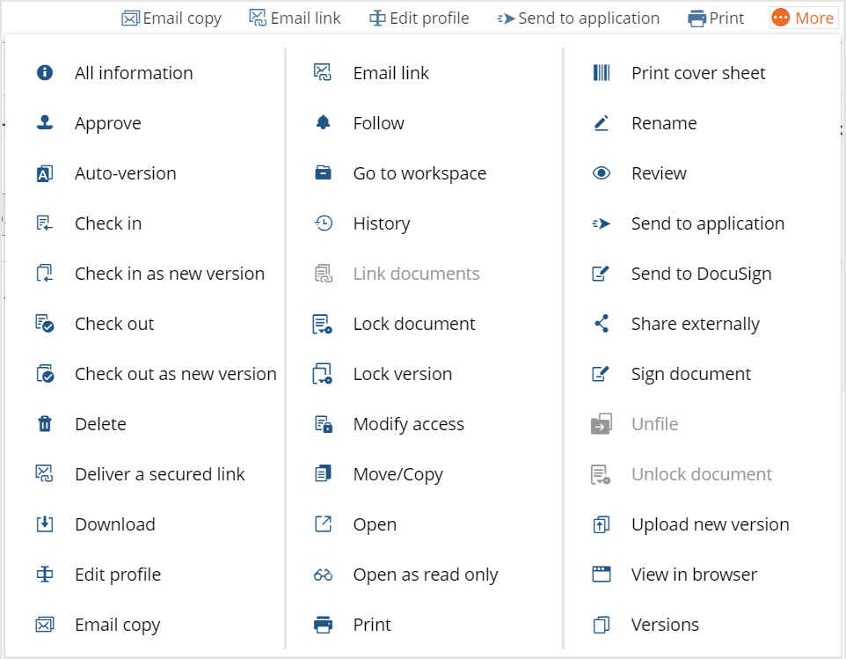Click the Share externally icon
This screenshot has height=659, width=846.
[601, 323]
